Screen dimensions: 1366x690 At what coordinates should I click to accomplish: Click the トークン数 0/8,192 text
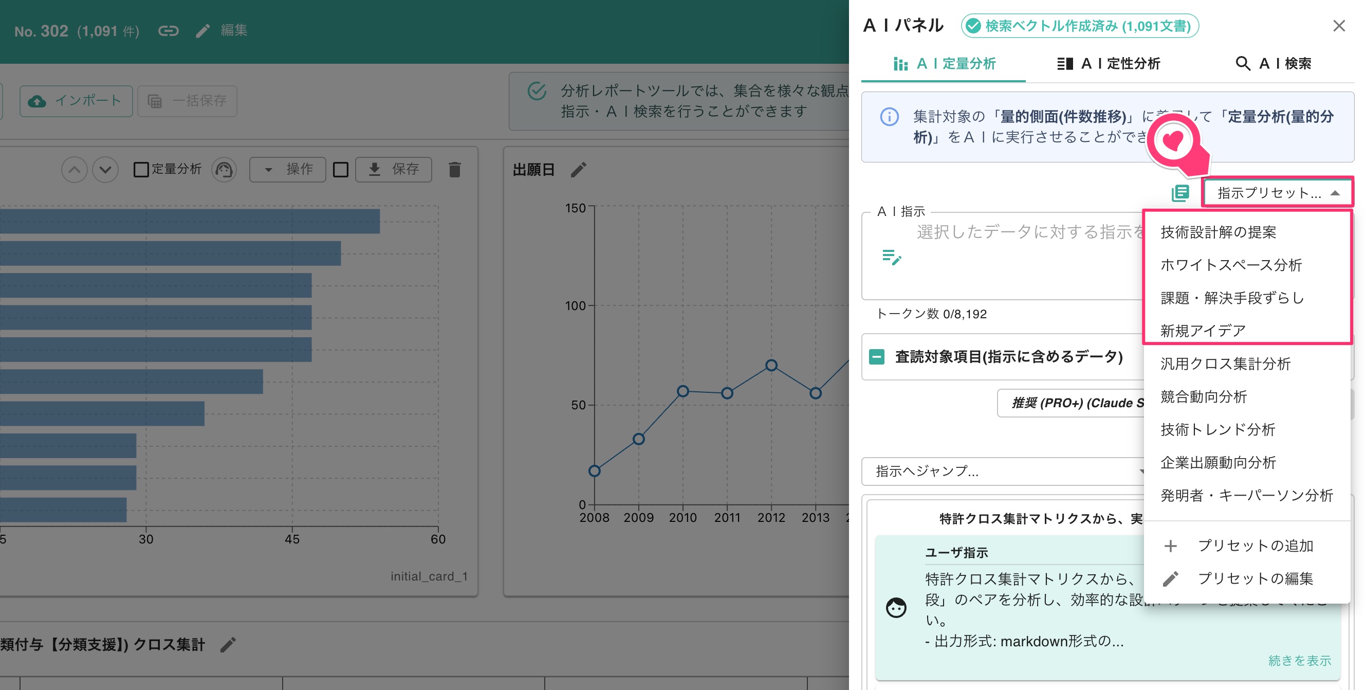tap(931, 314)
